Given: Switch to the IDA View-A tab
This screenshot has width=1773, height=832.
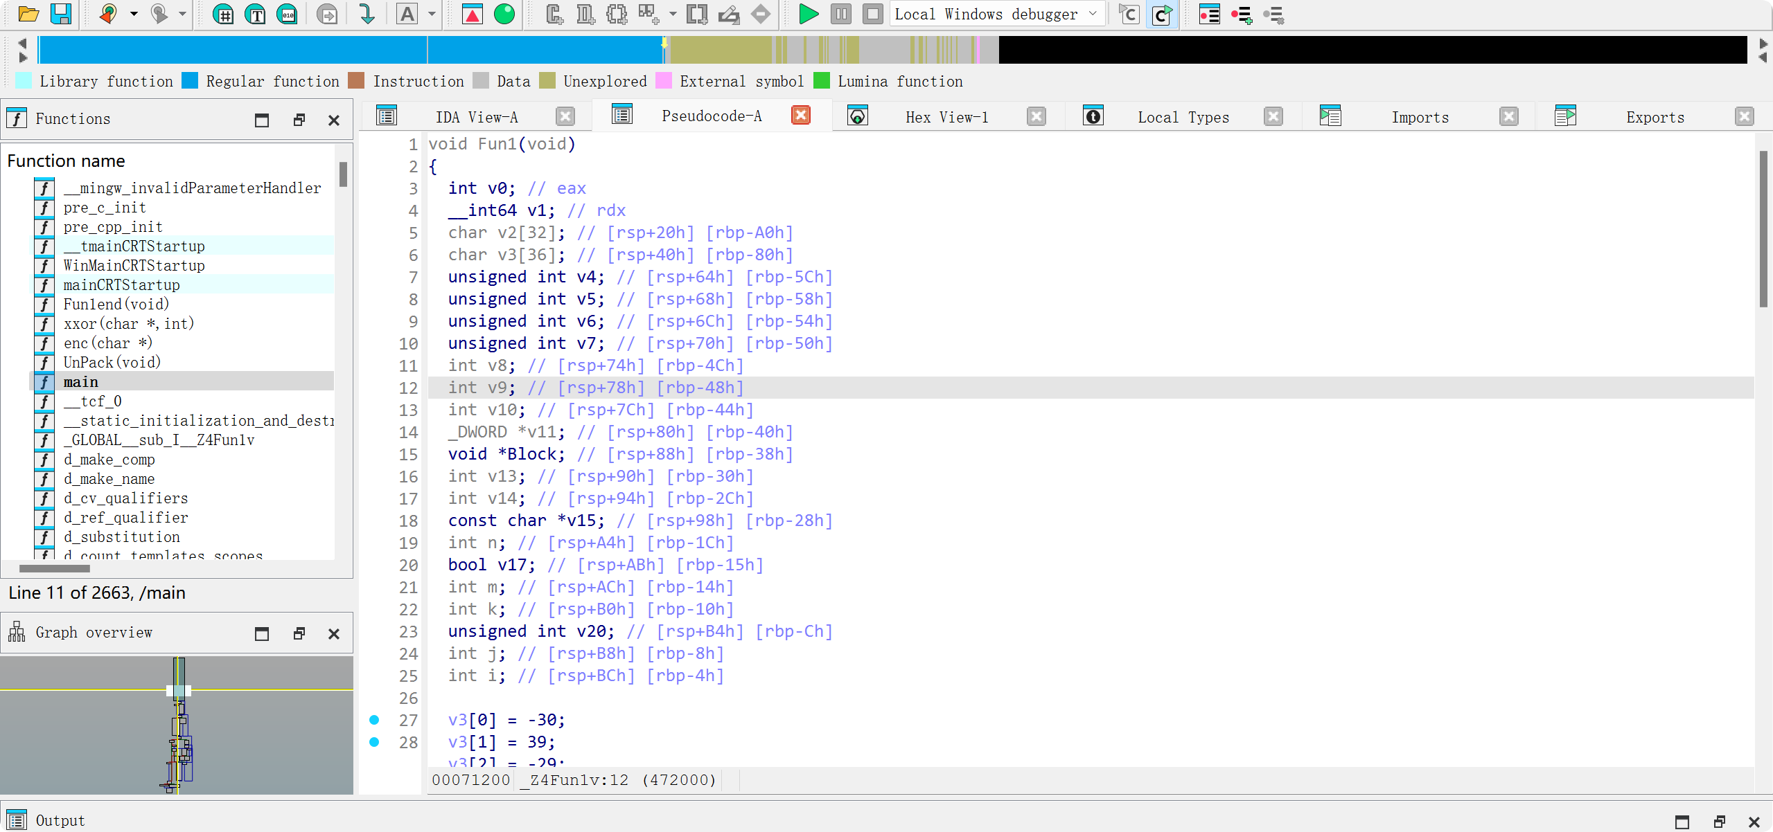Looking at the screenshot, I should (476, 117).
